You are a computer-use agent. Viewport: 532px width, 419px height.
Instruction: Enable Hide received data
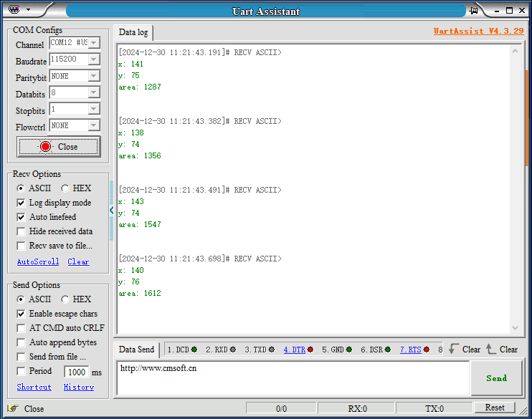coord(21,231)
